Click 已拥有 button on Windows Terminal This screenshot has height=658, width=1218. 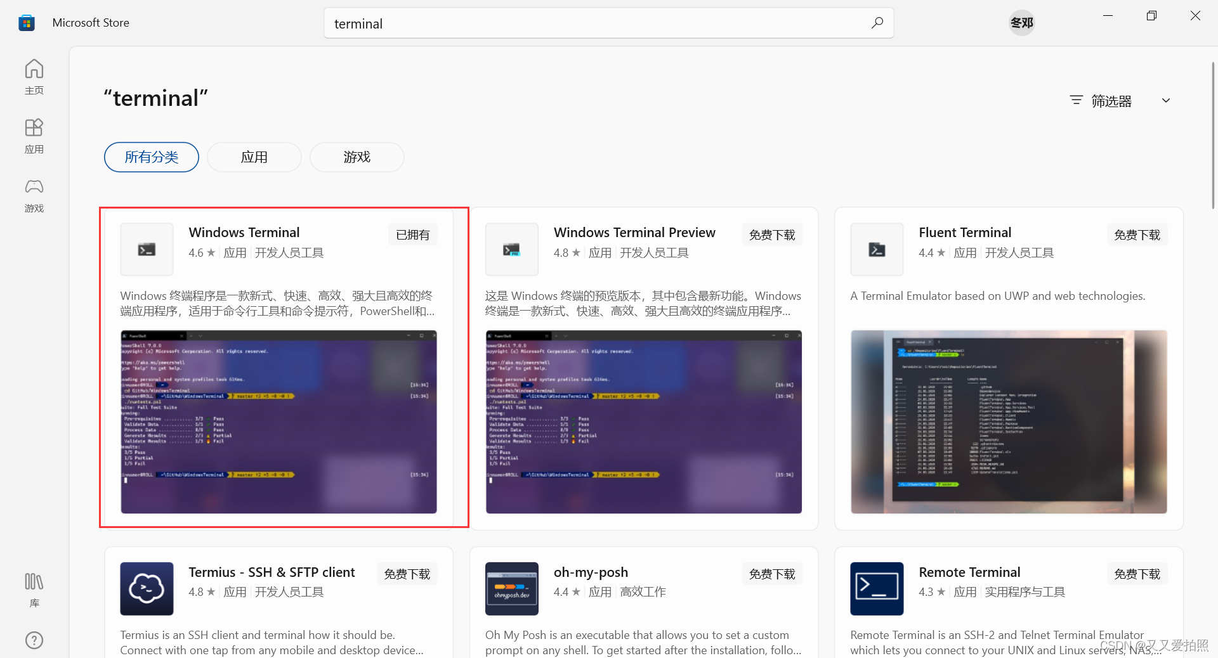point(413,235)
